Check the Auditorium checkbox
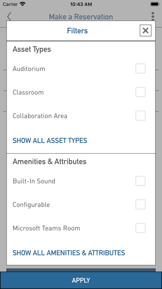Image resolution: width=162 pixels, height=289 pixels. (141, 69)
